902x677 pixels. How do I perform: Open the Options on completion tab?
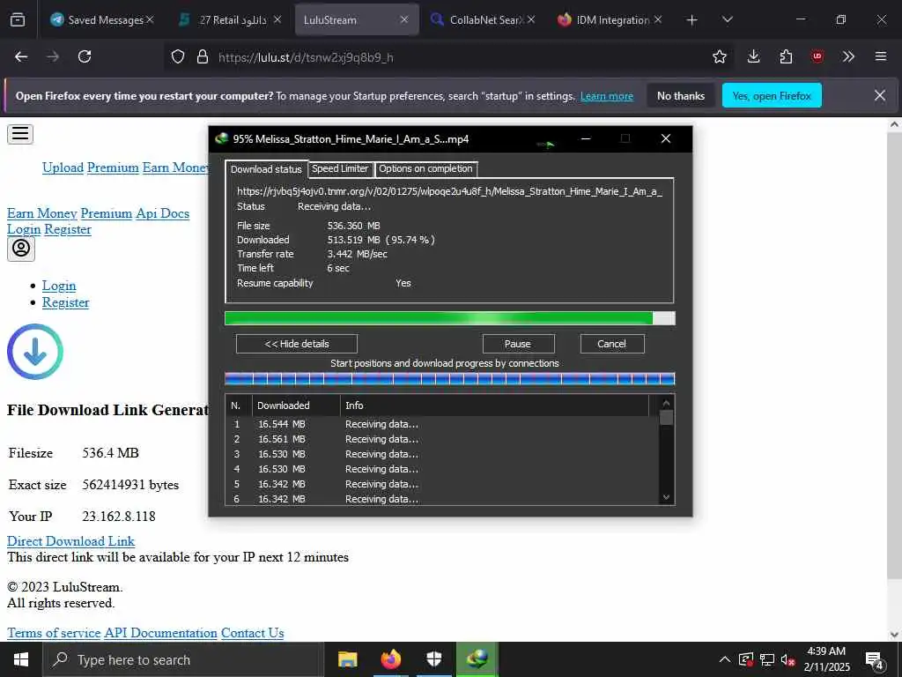pyautogui.click(x=425, y=168)
